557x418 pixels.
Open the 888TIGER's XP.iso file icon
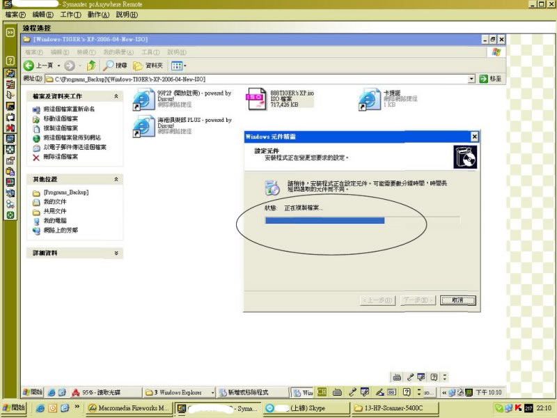256,99
